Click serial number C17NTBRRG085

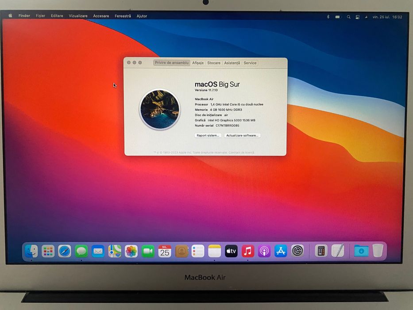tap(228, 125)
